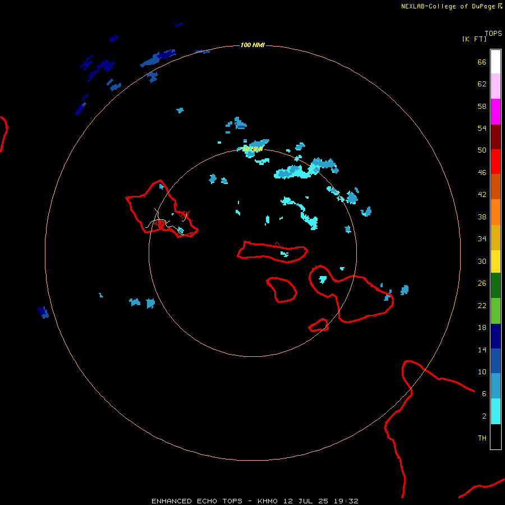The image size is (505, 505).
Task: Click inside the Lanai island outline
Action: 283,289
